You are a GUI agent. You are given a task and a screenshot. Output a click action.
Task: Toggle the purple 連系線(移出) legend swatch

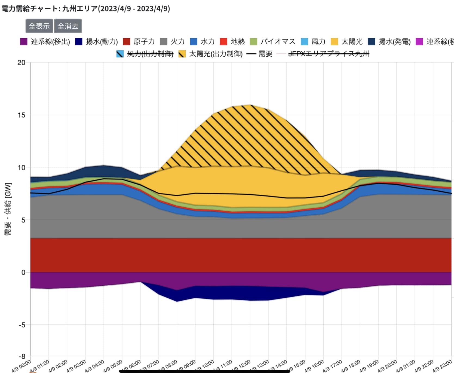coord(24,42)
